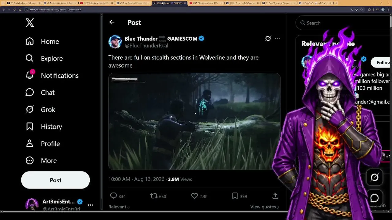Open Notifications with the 2 badge

52,75
